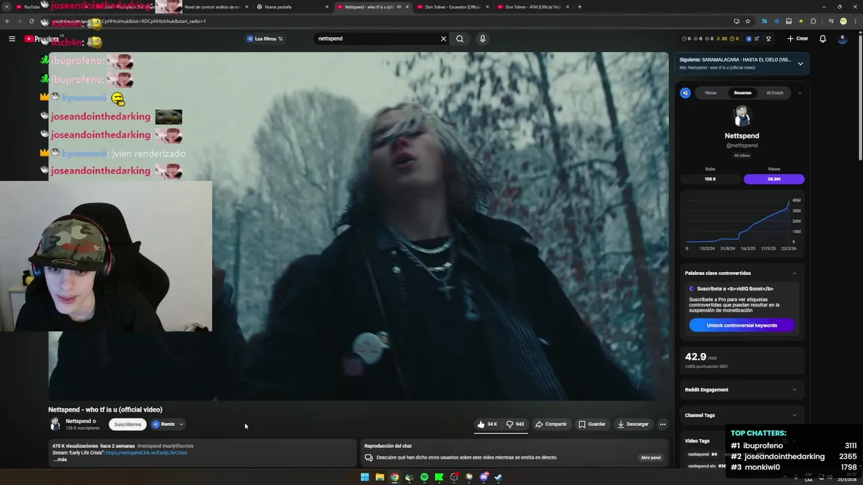The height and width of the screenshot is (485, 863).
Task: Expand the dropdown arrow next to Remix
Action: (181, 424)
